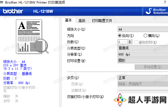The width and height of the screenshot is (168, 107).
Task: Click the page preview thumbnail
Action: [x=32, y=37]
